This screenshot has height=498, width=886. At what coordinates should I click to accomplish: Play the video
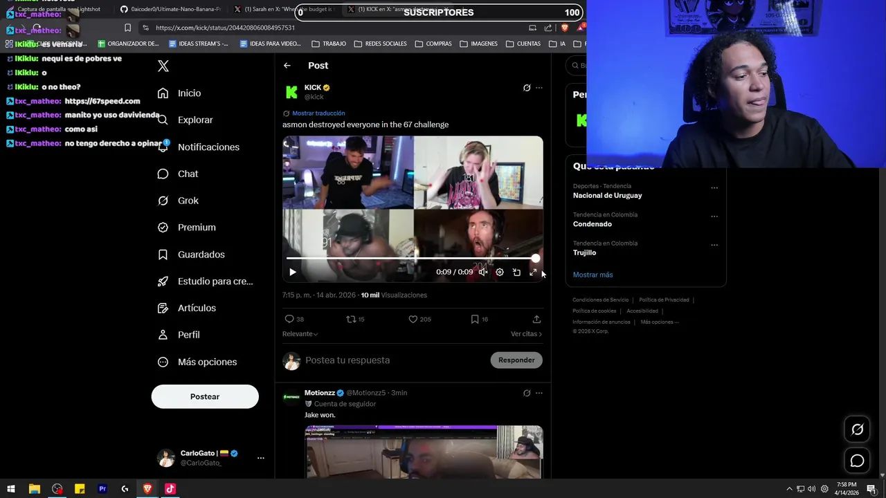point(293,273)
